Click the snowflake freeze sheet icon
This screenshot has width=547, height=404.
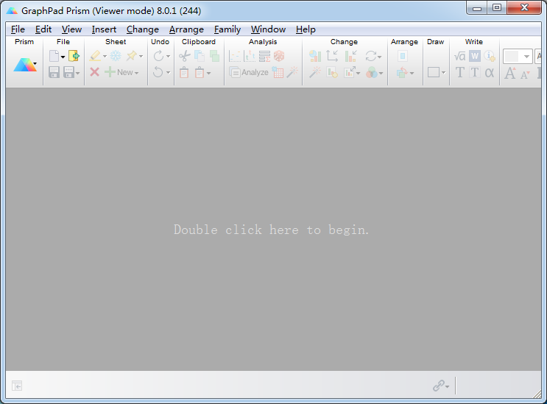(116, 56)
